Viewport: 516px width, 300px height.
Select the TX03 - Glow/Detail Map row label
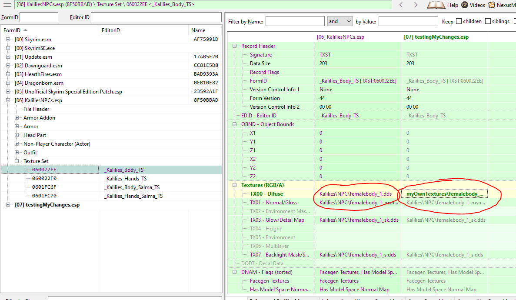click(x=277, y=220)
